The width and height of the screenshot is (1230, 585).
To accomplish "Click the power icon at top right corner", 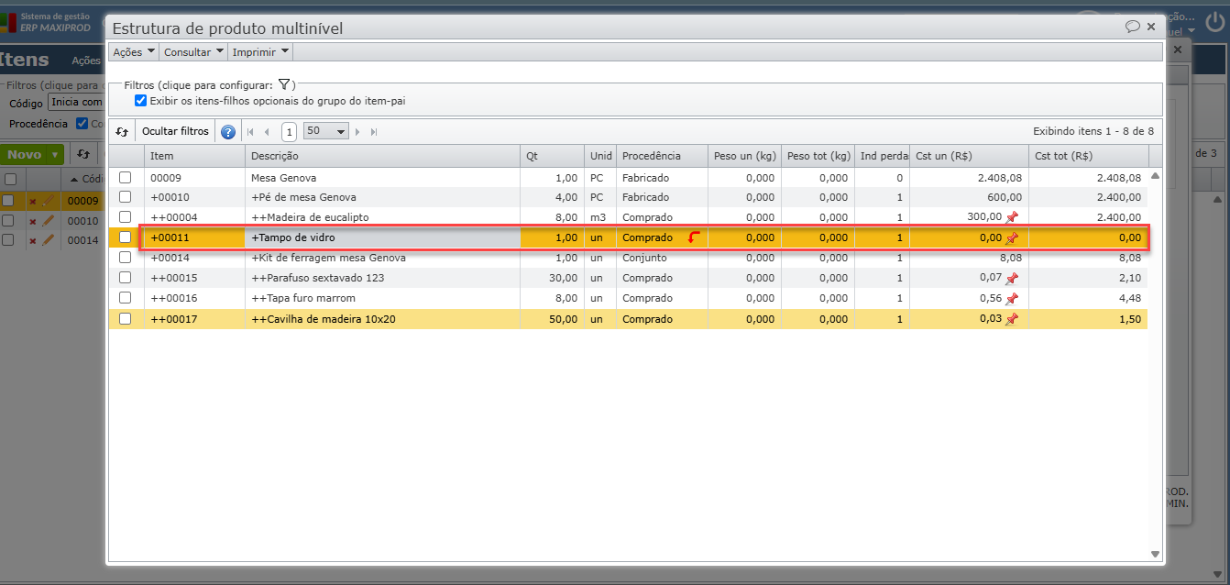I will 1214,24.
